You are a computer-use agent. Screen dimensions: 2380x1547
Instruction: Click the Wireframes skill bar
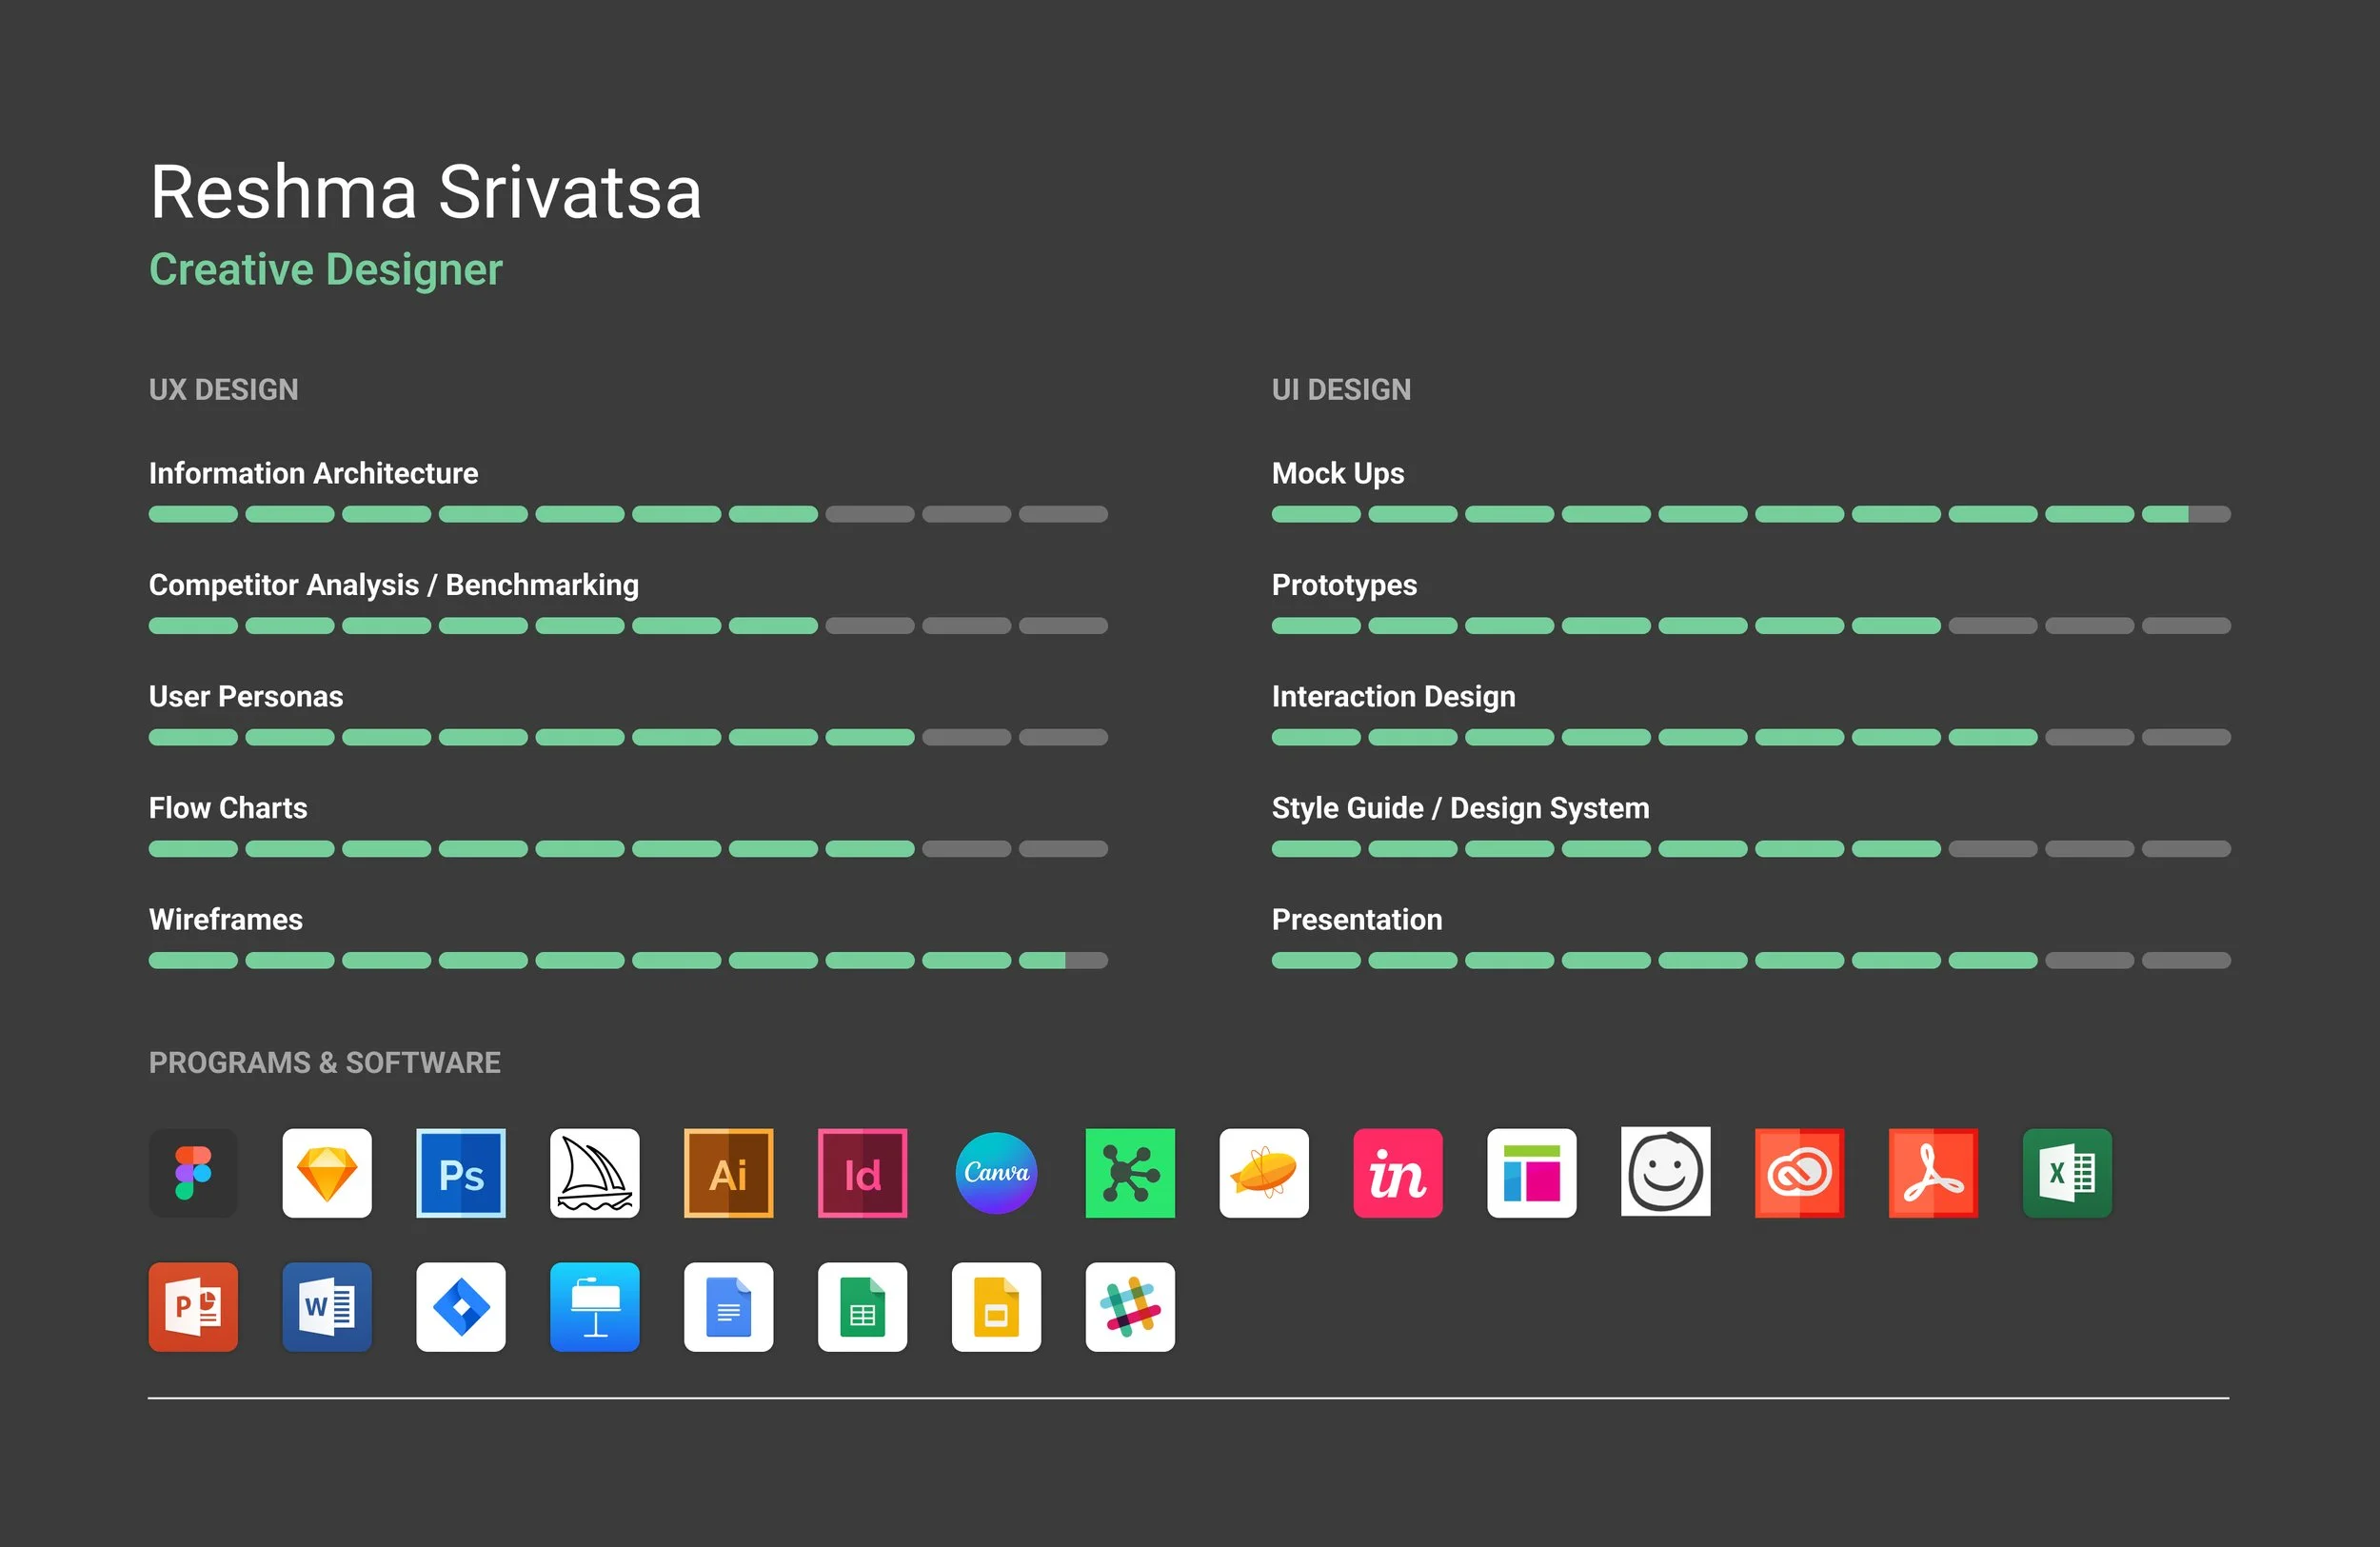628,960
